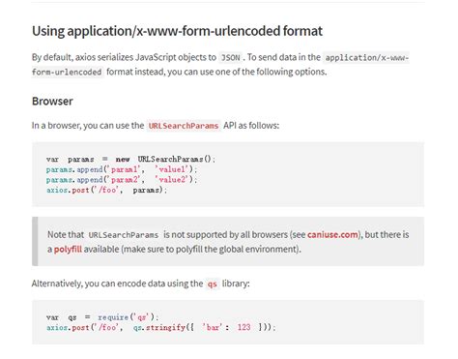Click the require('qs') code line
Screen dimensions: 458x359
tap(102, 317)
